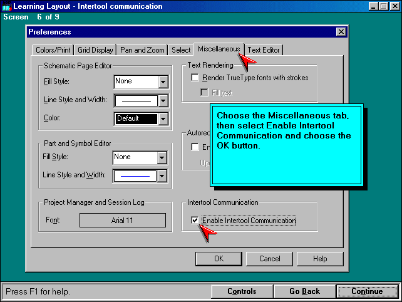Click the Learning Layout title bar icon
This screenshot has width=402, height=302.
tap(7, 6)
